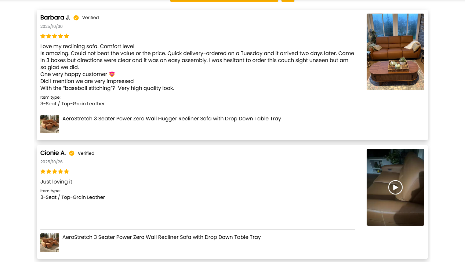Open Barbara J.'s sofa photo attachment
Screen dimensions: 465x262
coord(395,52)
